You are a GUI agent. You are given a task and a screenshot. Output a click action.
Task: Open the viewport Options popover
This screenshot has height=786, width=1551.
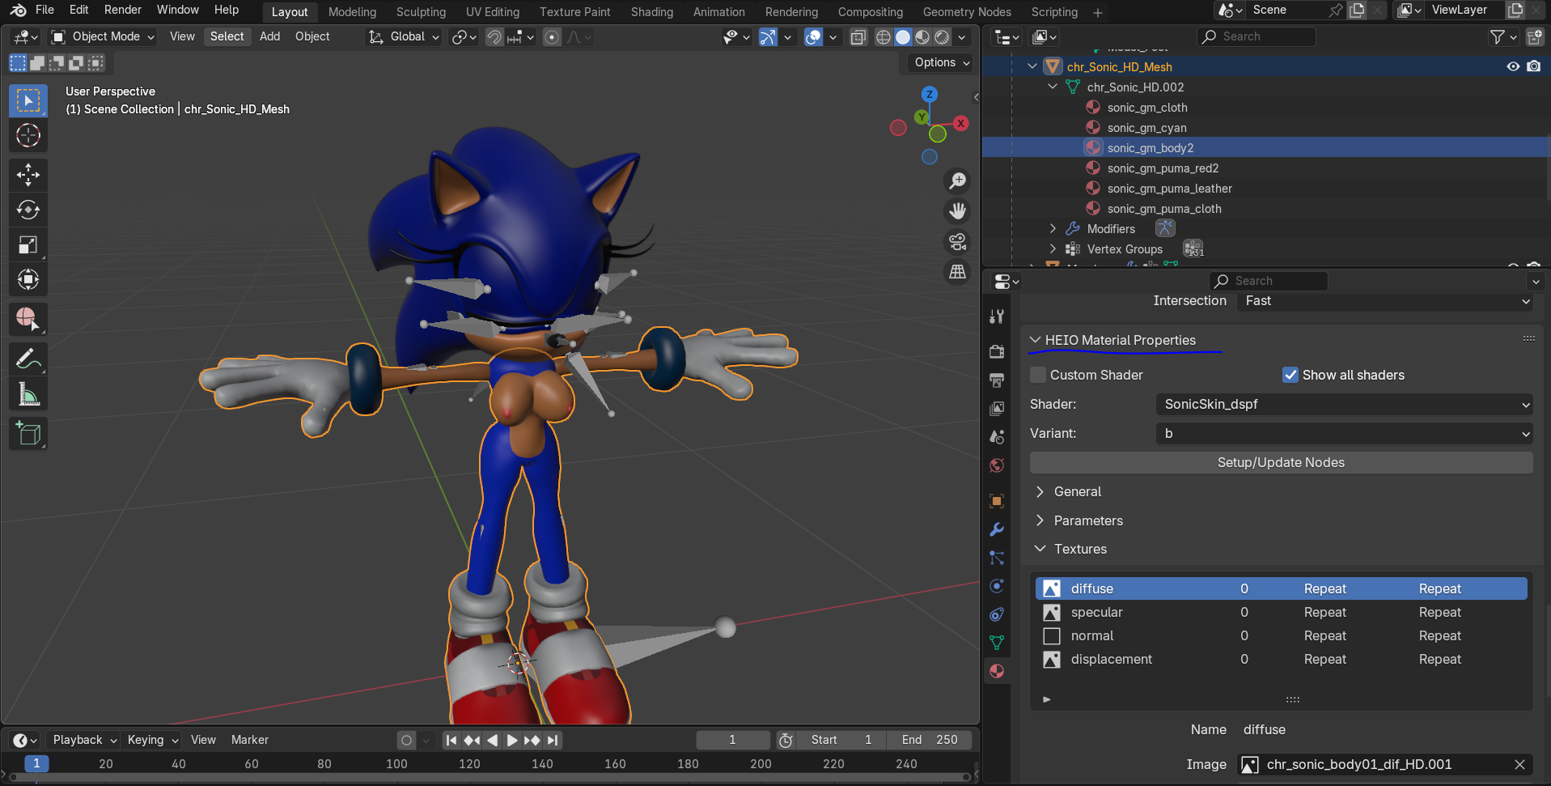click(x=942, y=62)
